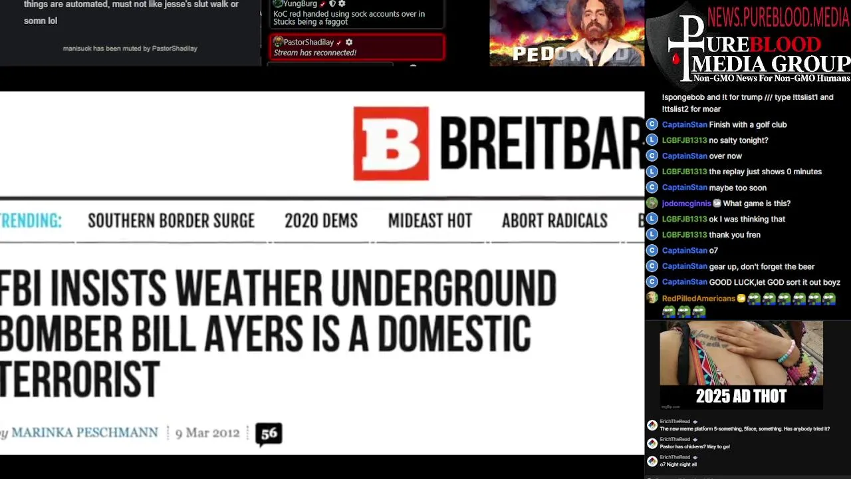851x479 pixels.
Task: Click the red Breitbart B logo
Action: 391,143
